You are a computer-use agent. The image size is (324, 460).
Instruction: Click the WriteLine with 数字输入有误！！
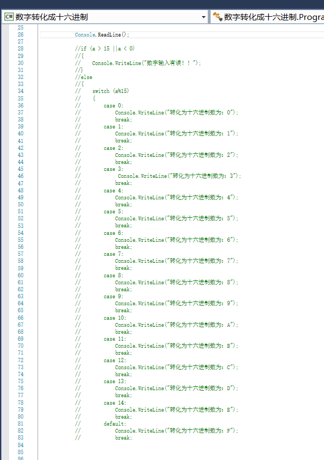146,63
